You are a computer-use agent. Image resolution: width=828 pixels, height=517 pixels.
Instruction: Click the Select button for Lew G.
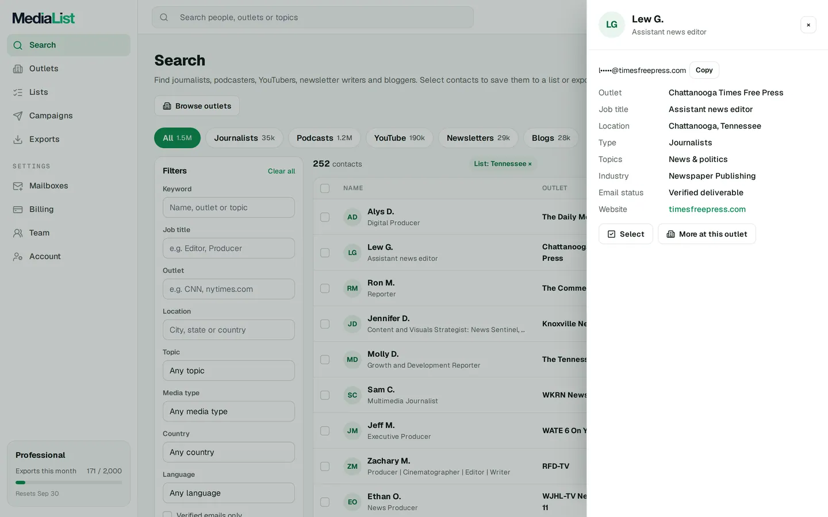point(626,234)
